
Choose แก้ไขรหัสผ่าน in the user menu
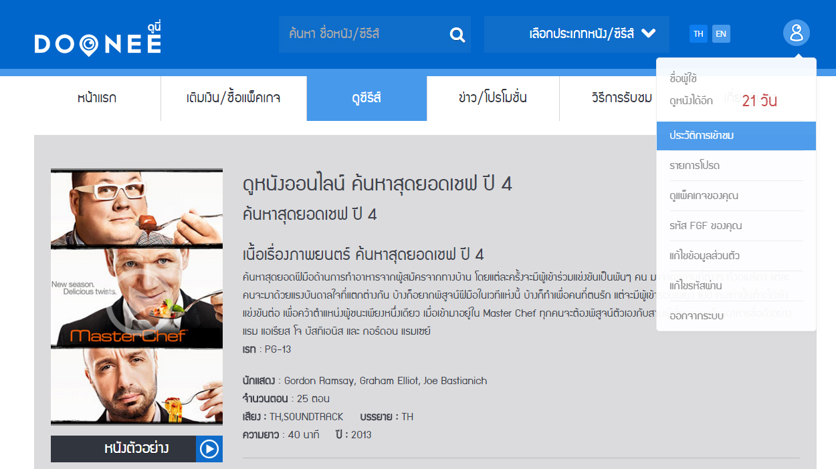click(x=736, y=286)
